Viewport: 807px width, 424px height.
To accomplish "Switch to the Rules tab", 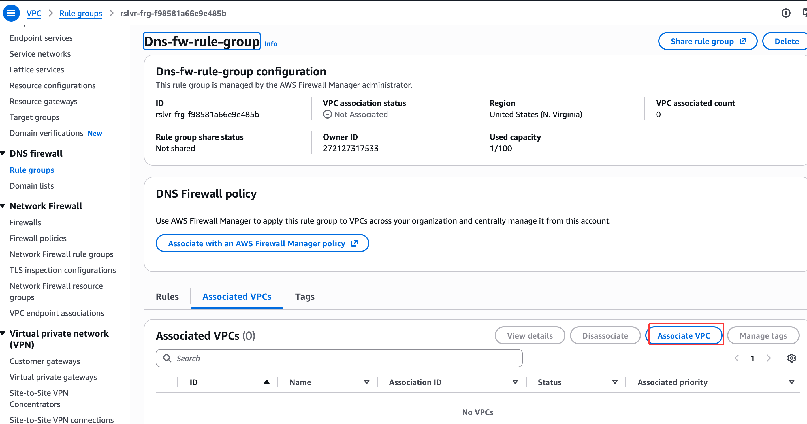I will pyautogui.click(x=167, y=297).
